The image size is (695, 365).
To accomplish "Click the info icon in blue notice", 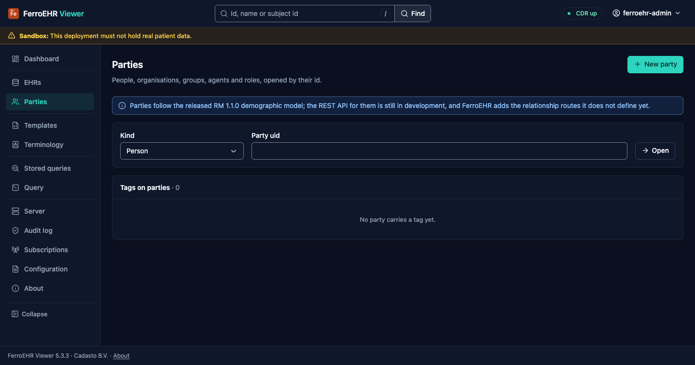I will coord(122,106).
